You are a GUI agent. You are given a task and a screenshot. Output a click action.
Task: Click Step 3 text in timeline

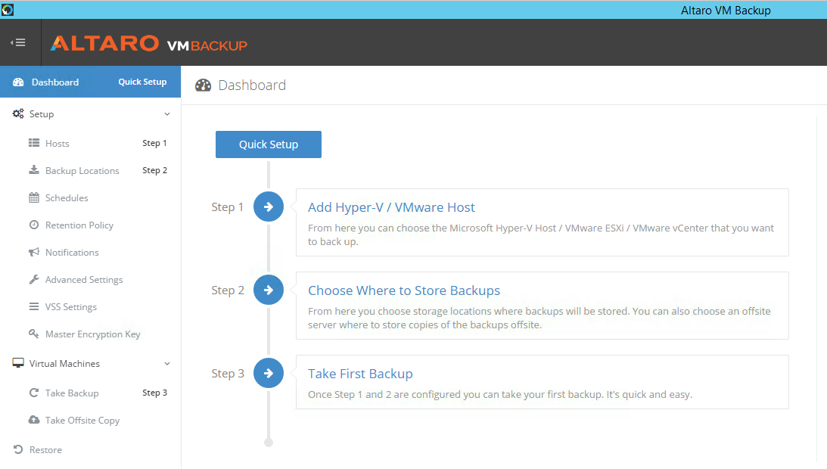point(228,374)
